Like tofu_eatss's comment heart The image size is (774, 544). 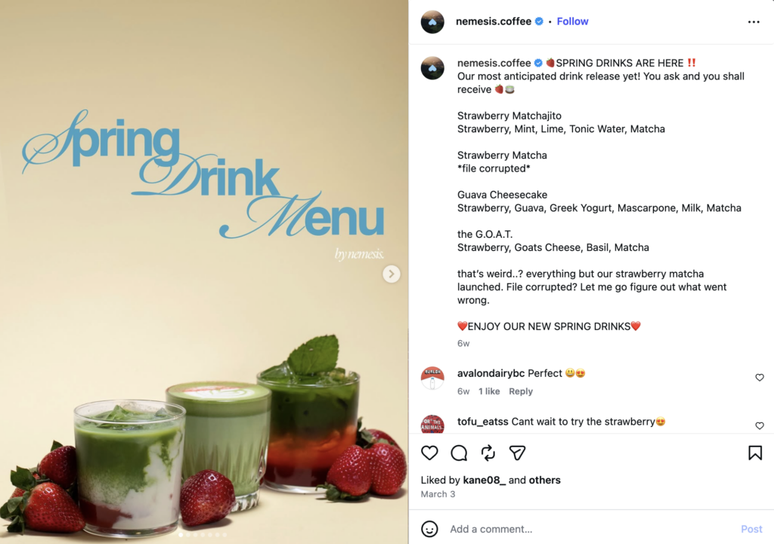[759, 425]
